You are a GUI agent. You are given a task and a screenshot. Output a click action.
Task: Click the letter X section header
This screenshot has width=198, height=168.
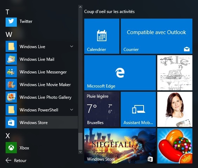click(8, 136)
